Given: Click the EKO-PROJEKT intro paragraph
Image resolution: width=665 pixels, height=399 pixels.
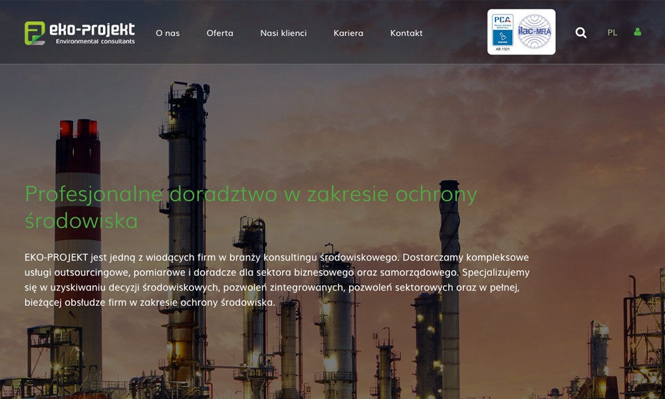Looking at the screenshot, I should (277, 279).
